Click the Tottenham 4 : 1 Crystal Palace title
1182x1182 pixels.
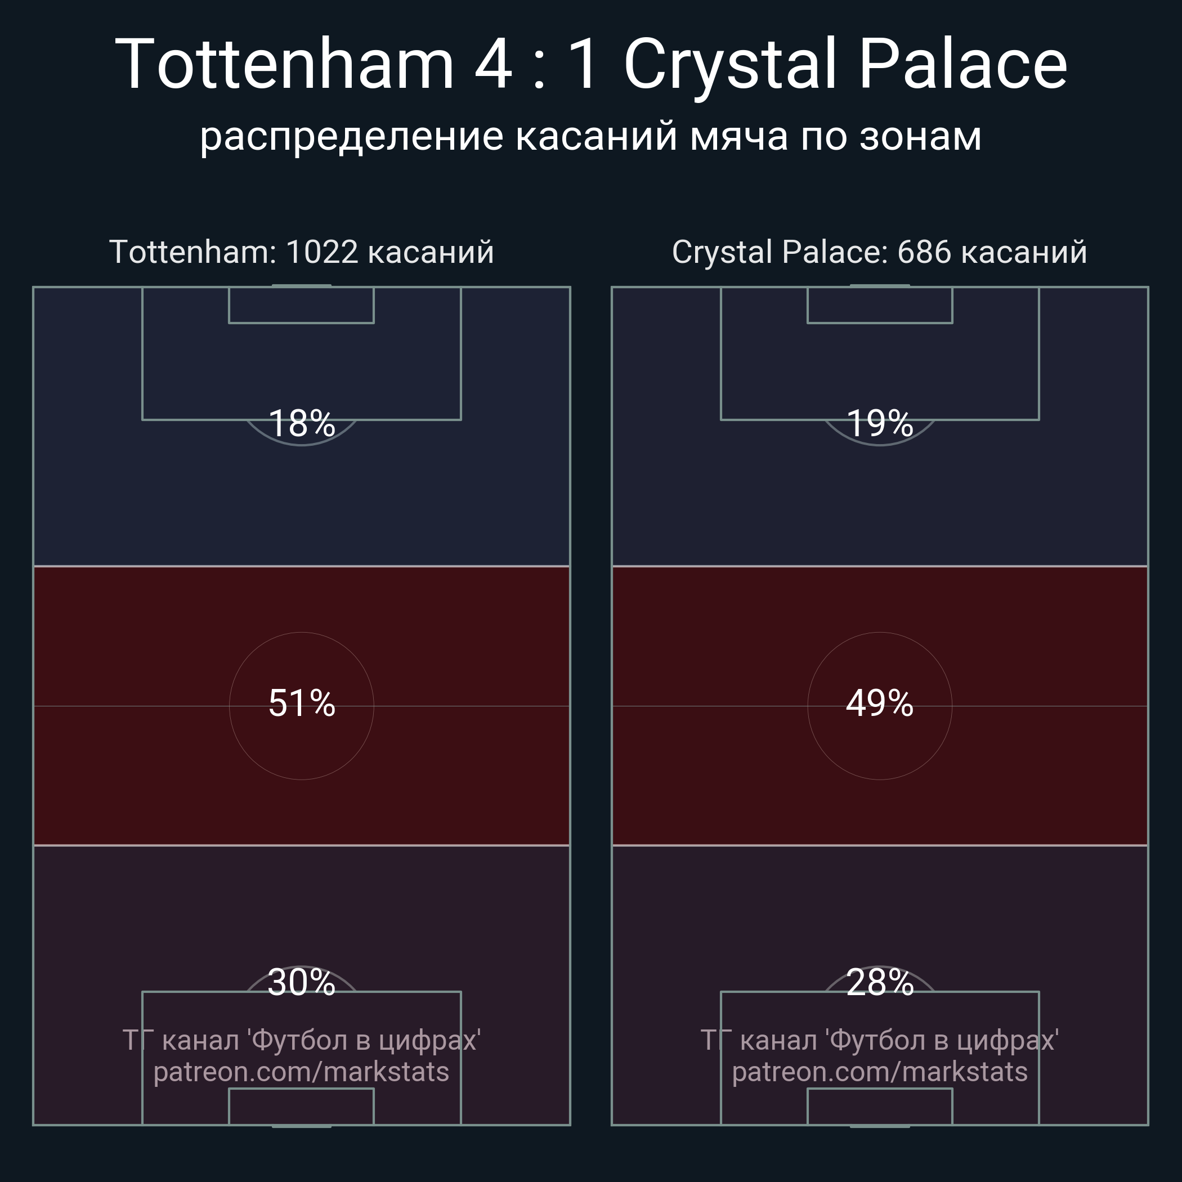coord(591,64)
